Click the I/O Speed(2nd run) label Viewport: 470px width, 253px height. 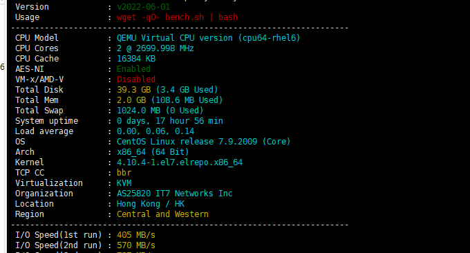[x=59, y=245]
